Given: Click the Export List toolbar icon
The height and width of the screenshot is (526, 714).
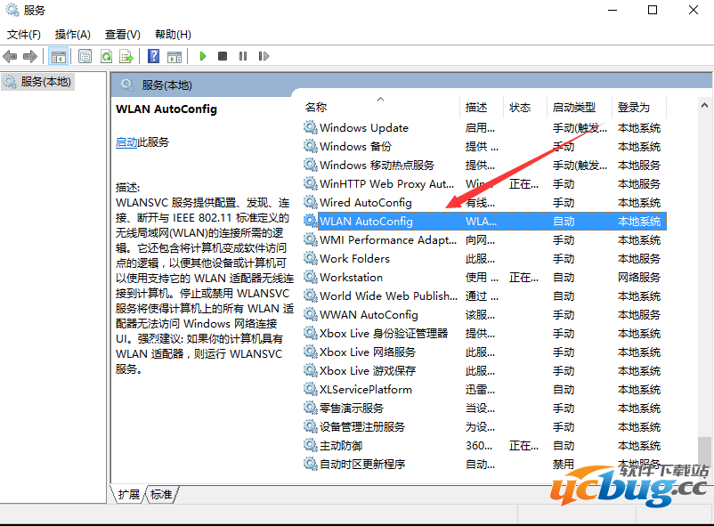Looking at the screenshot, I should (126, 56).
